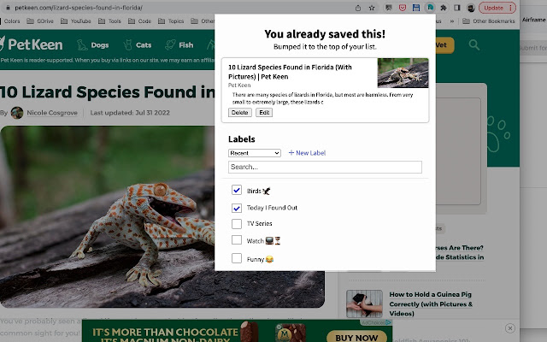Uncheck the Today I Found Out checkbox
This screenshot has height=342, width=547.
click(x=237, y=208)
